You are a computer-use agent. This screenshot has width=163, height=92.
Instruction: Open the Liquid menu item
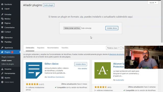coord(7,9)
